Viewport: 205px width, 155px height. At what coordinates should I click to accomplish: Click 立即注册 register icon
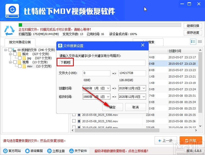(x=49, y=151)
